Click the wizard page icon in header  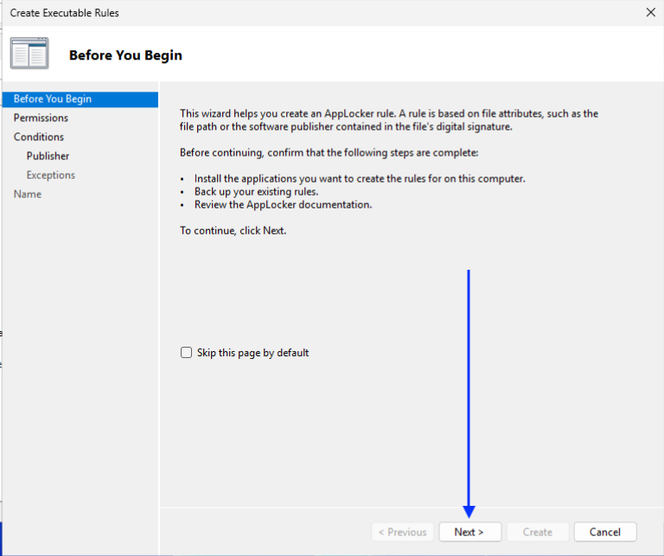pos(29,53)
